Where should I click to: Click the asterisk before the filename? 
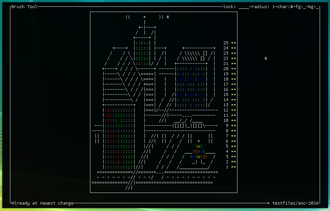(x=268, y=203)
